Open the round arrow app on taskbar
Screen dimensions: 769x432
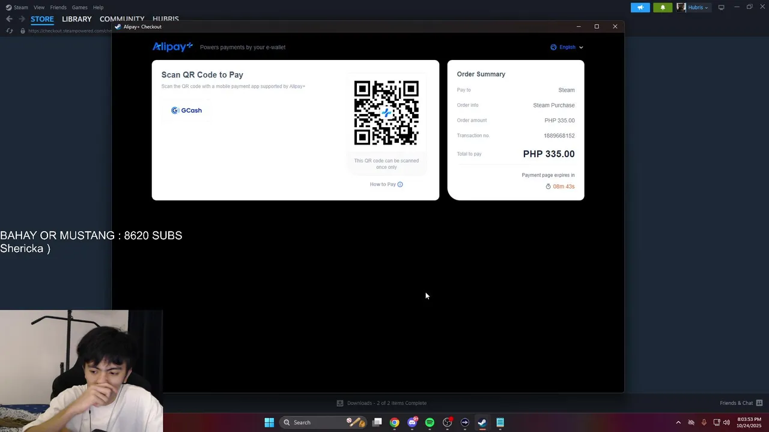click(x=465, y=422)
